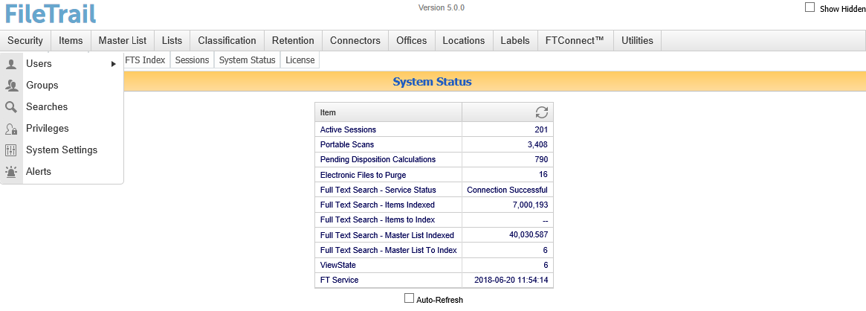Click Full Text Search - Master List To Index
The height and width of the screenshot is (311, 866).
coord(388,250)
